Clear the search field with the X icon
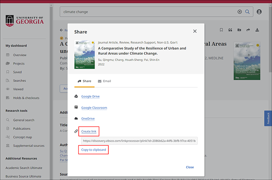Image resolution: width=272 pixels, height=180 pixels. [239, 12]
